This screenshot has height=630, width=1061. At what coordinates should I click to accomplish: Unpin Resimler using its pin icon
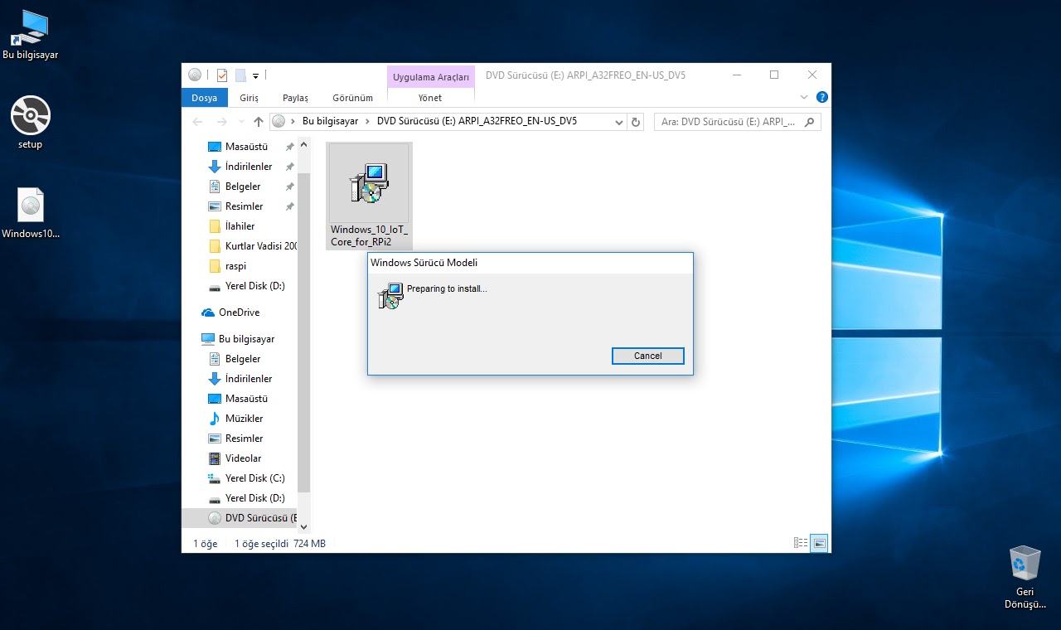click(289, 206)
